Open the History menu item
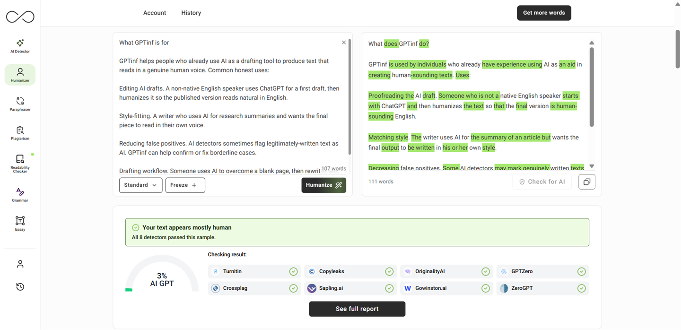The width and height of the screenshot is (681, 330). coord(191,13)
